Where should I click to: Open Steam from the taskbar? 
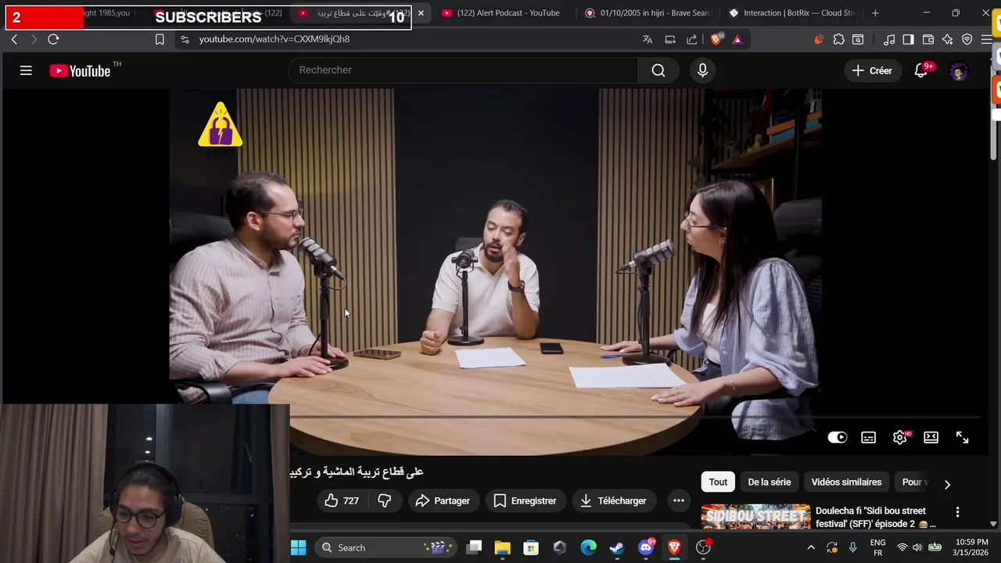[x=617, y=547]
